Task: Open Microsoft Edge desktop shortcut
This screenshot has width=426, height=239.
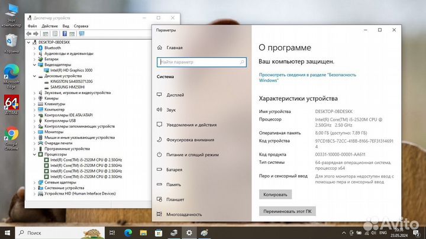Action: pos(11,76)
